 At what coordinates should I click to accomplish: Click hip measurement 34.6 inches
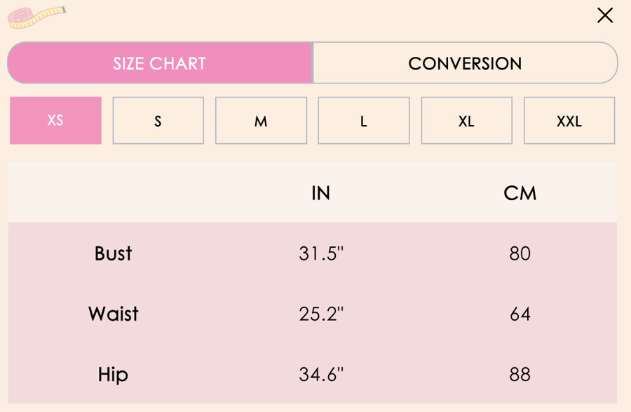tap(320, 374)
